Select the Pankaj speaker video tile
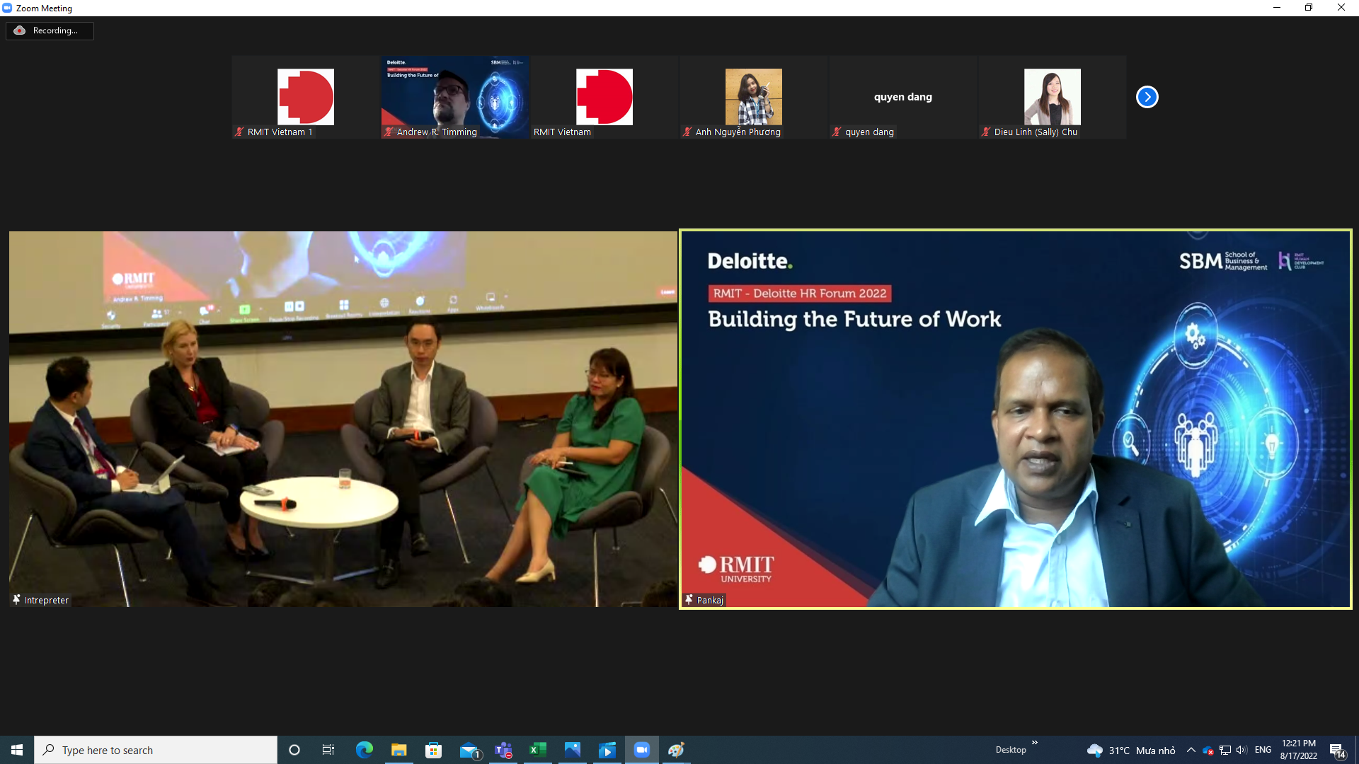This screenshot has width=1359, height=764. [1016, 419]
